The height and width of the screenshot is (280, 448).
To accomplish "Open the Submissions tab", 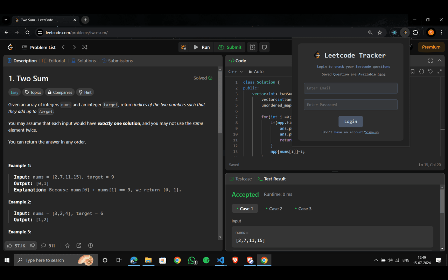I will click(117, 61).
